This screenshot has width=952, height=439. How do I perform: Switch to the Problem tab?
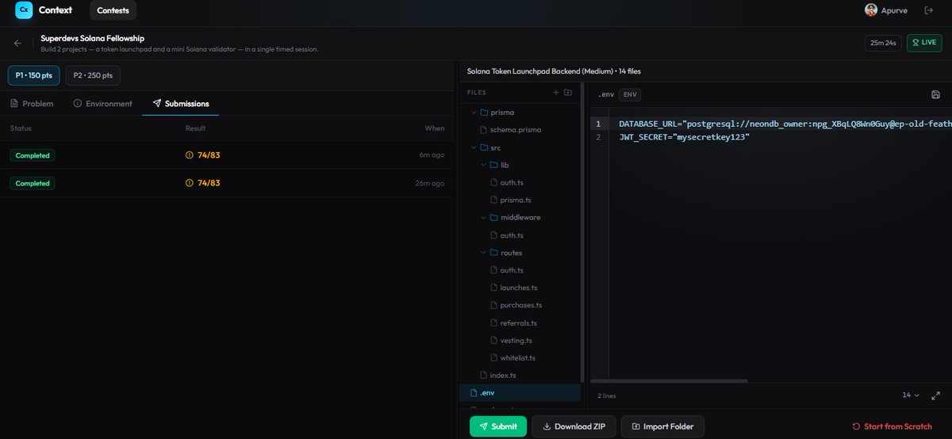coord(32,104)
